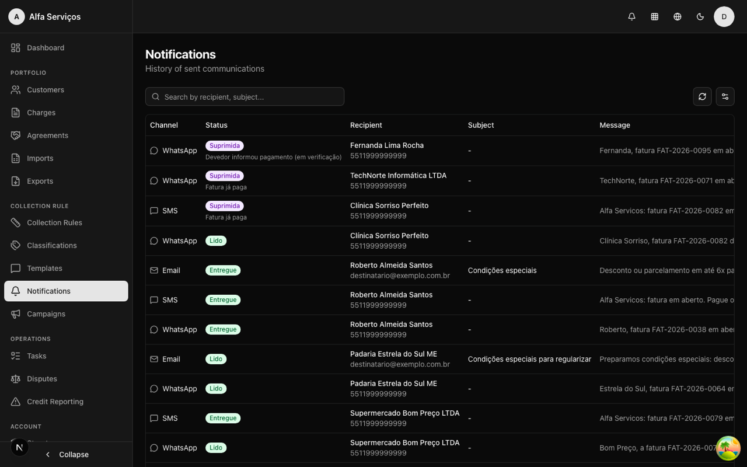Click the Disputes scale icon

(16, 379)
